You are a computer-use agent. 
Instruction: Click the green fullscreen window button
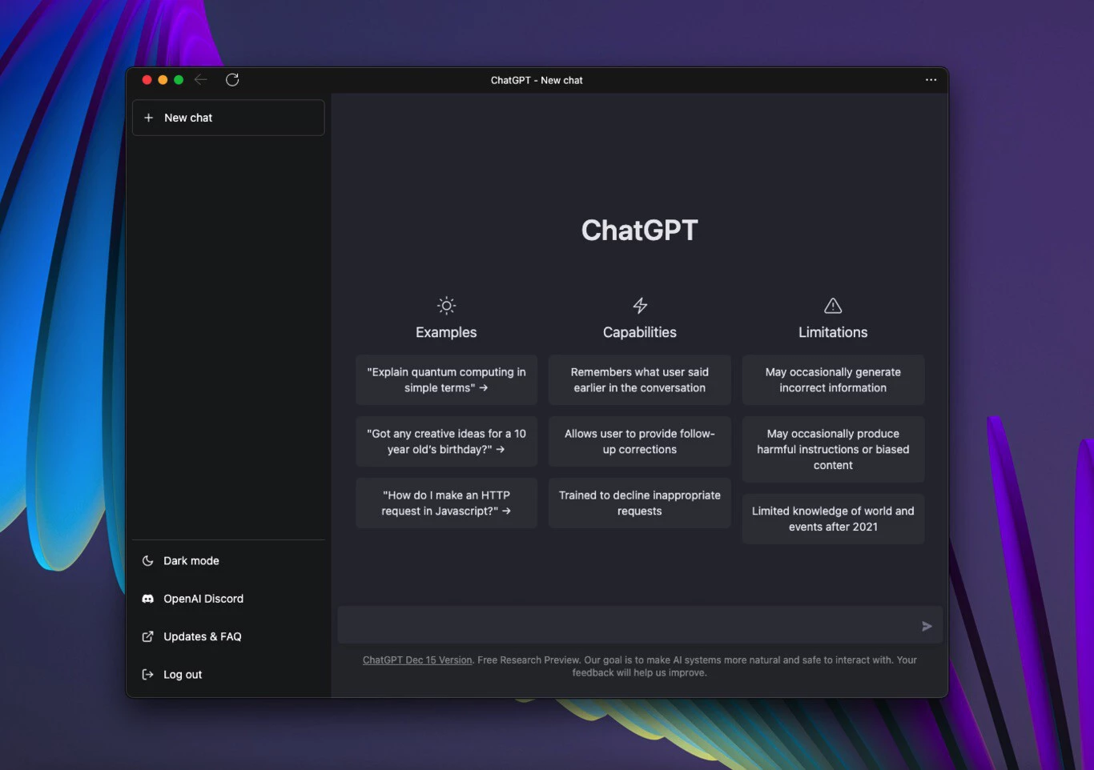pos(179,80)
